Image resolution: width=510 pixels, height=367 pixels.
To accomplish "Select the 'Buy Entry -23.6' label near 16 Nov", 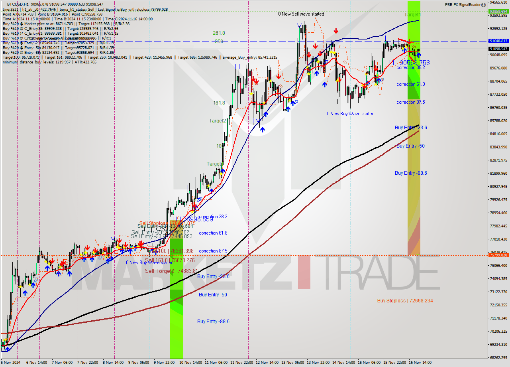I will [x=411, y=128].
